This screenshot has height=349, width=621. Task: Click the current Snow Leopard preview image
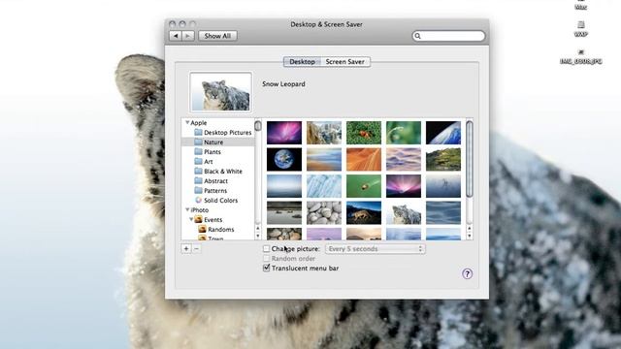[x=220, y=92]
